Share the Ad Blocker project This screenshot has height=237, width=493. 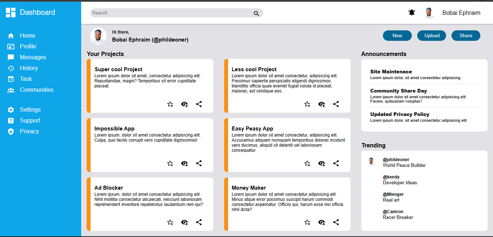coord(199,223)
